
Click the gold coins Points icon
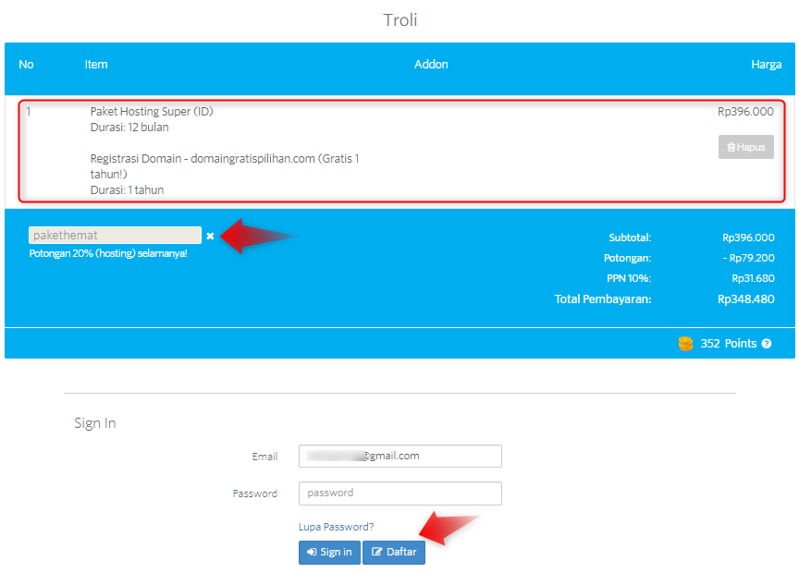click(685, 344)
